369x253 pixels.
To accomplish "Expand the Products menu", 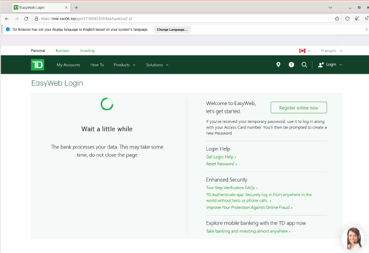I will click(124, 65).
